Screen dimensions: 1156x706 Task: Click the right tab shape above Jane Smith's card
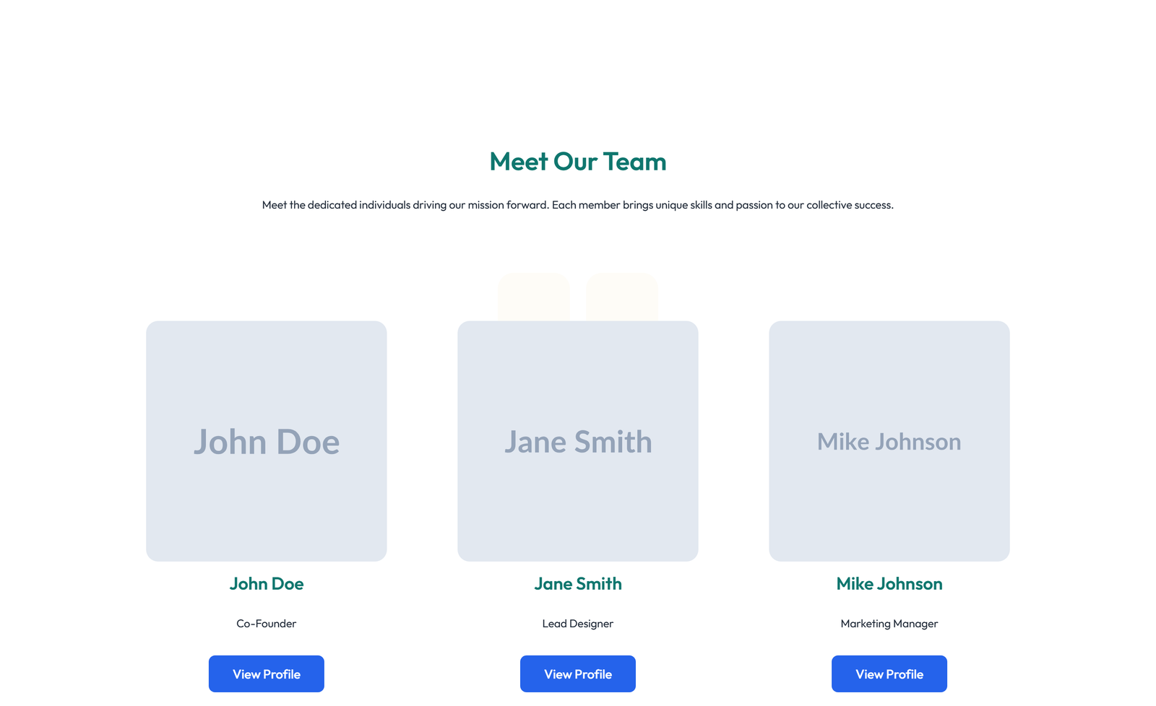(x=621, y=296)
